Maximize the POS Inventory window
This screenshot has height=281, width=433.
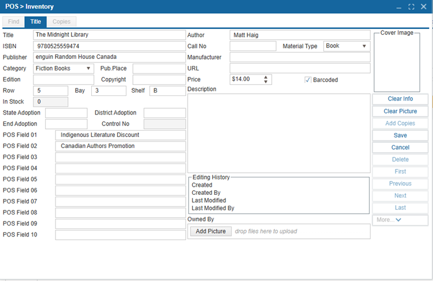coord(411,7)
